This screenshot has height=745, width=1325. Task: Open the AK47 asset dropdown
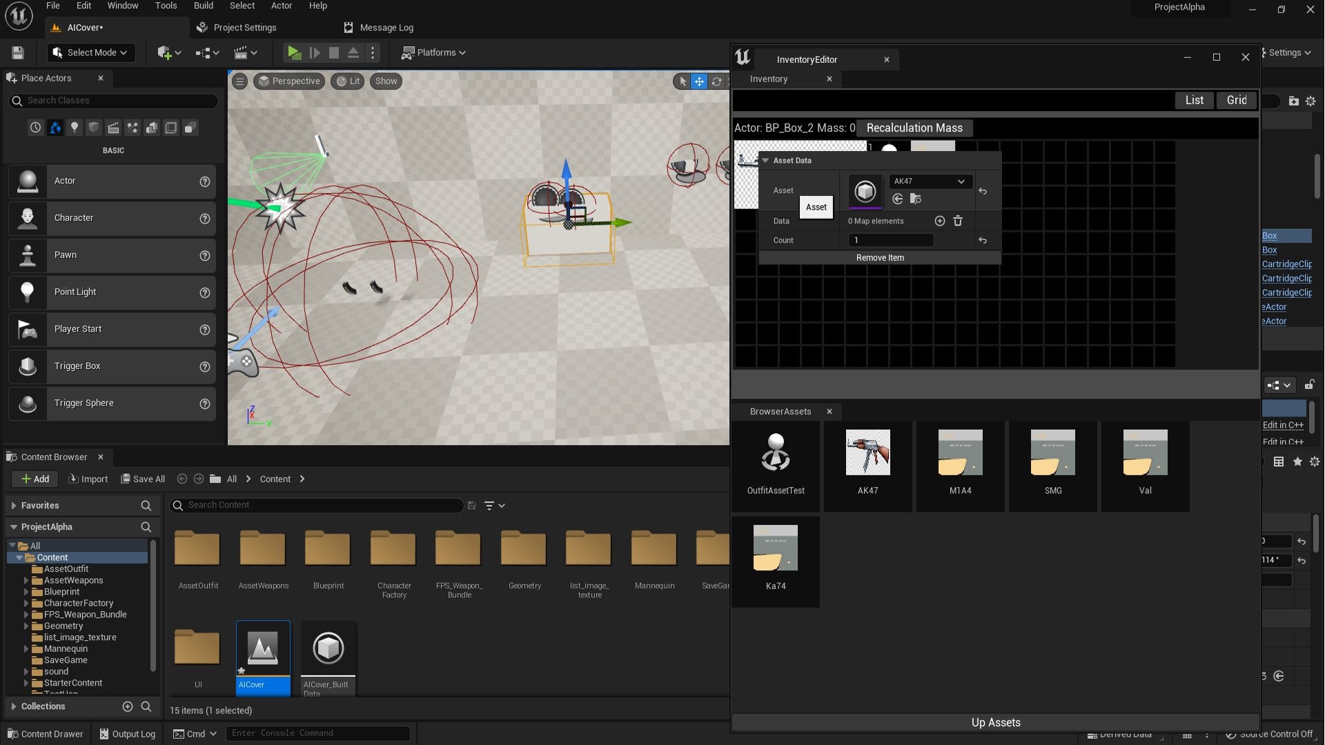929,181
